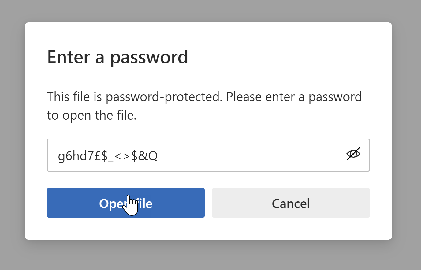Click the 'to open the file.' text line

[91, 116]
